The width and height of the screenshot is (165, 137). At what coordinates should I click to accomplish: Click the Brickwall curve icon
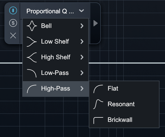coord(98,120)
